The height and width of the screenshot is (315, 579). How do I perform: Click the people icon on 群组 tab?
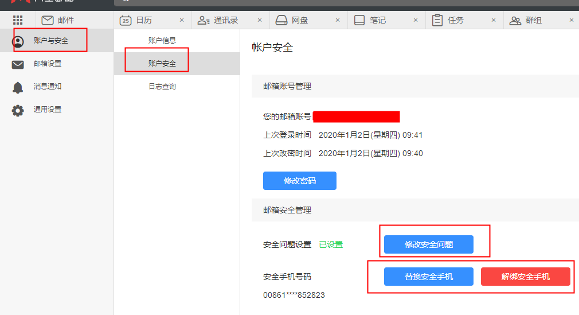515,20
